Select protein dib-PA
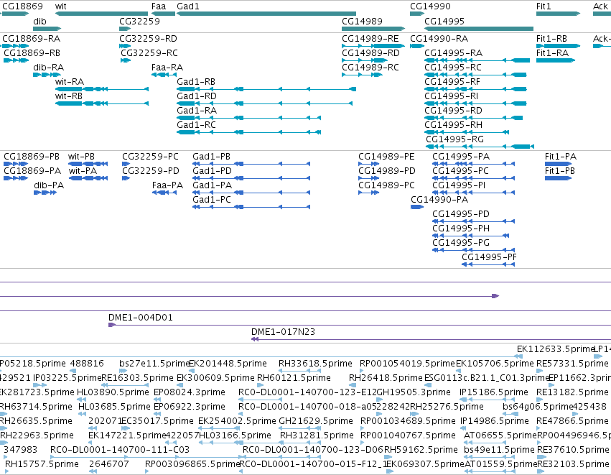This screenshot has height=475, width=611. (45, 193)
